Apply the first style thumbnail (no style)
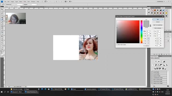The image size is (172, 96). (x=152, y=10)
